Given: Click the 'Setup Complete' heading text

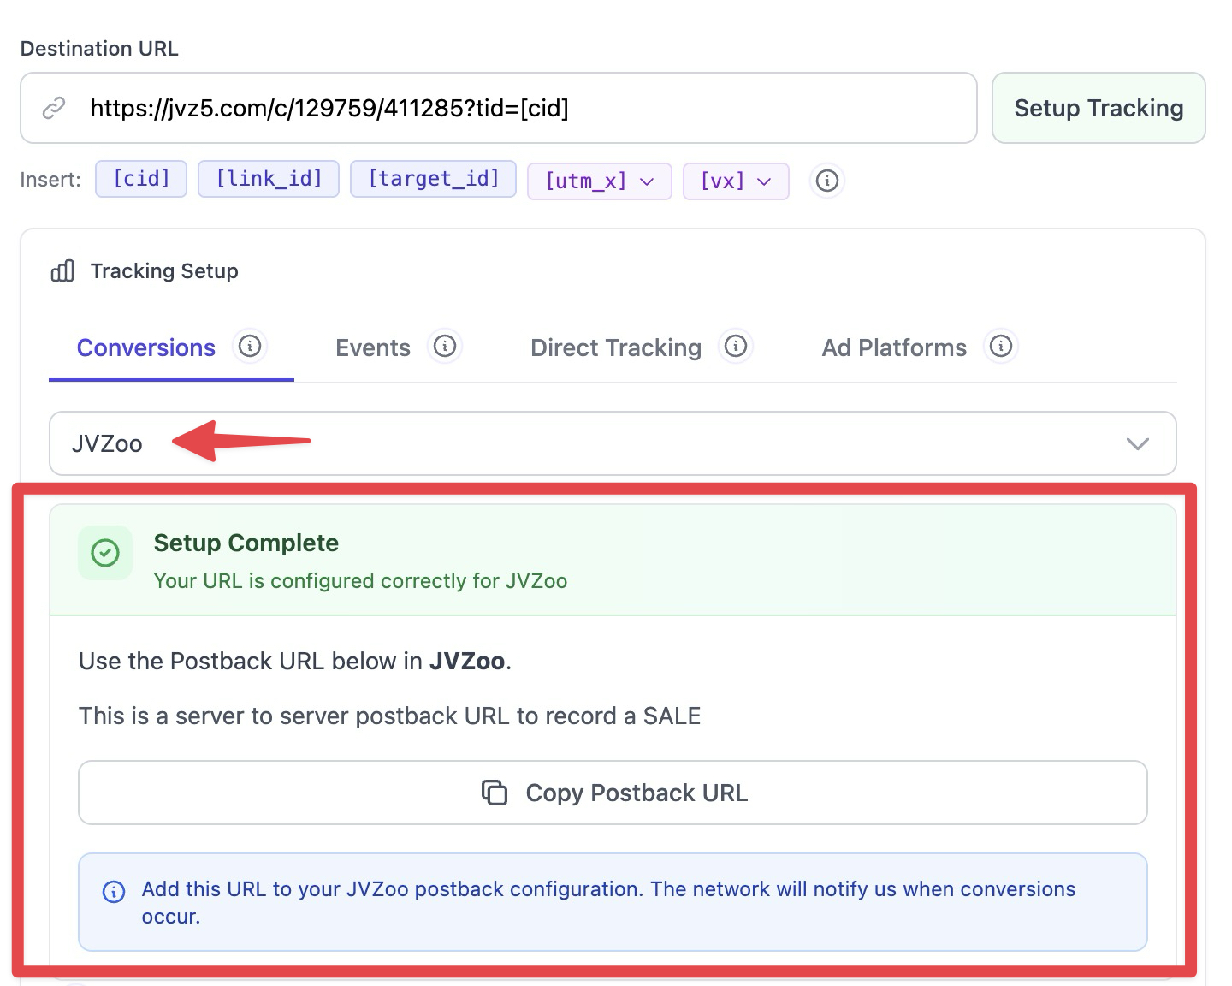Looking at the screenshot, I should point(246,543).
